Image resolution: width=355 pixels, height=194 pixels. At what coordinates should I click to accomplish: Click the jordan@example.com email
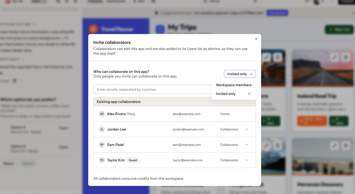click(x=188, y=129)
